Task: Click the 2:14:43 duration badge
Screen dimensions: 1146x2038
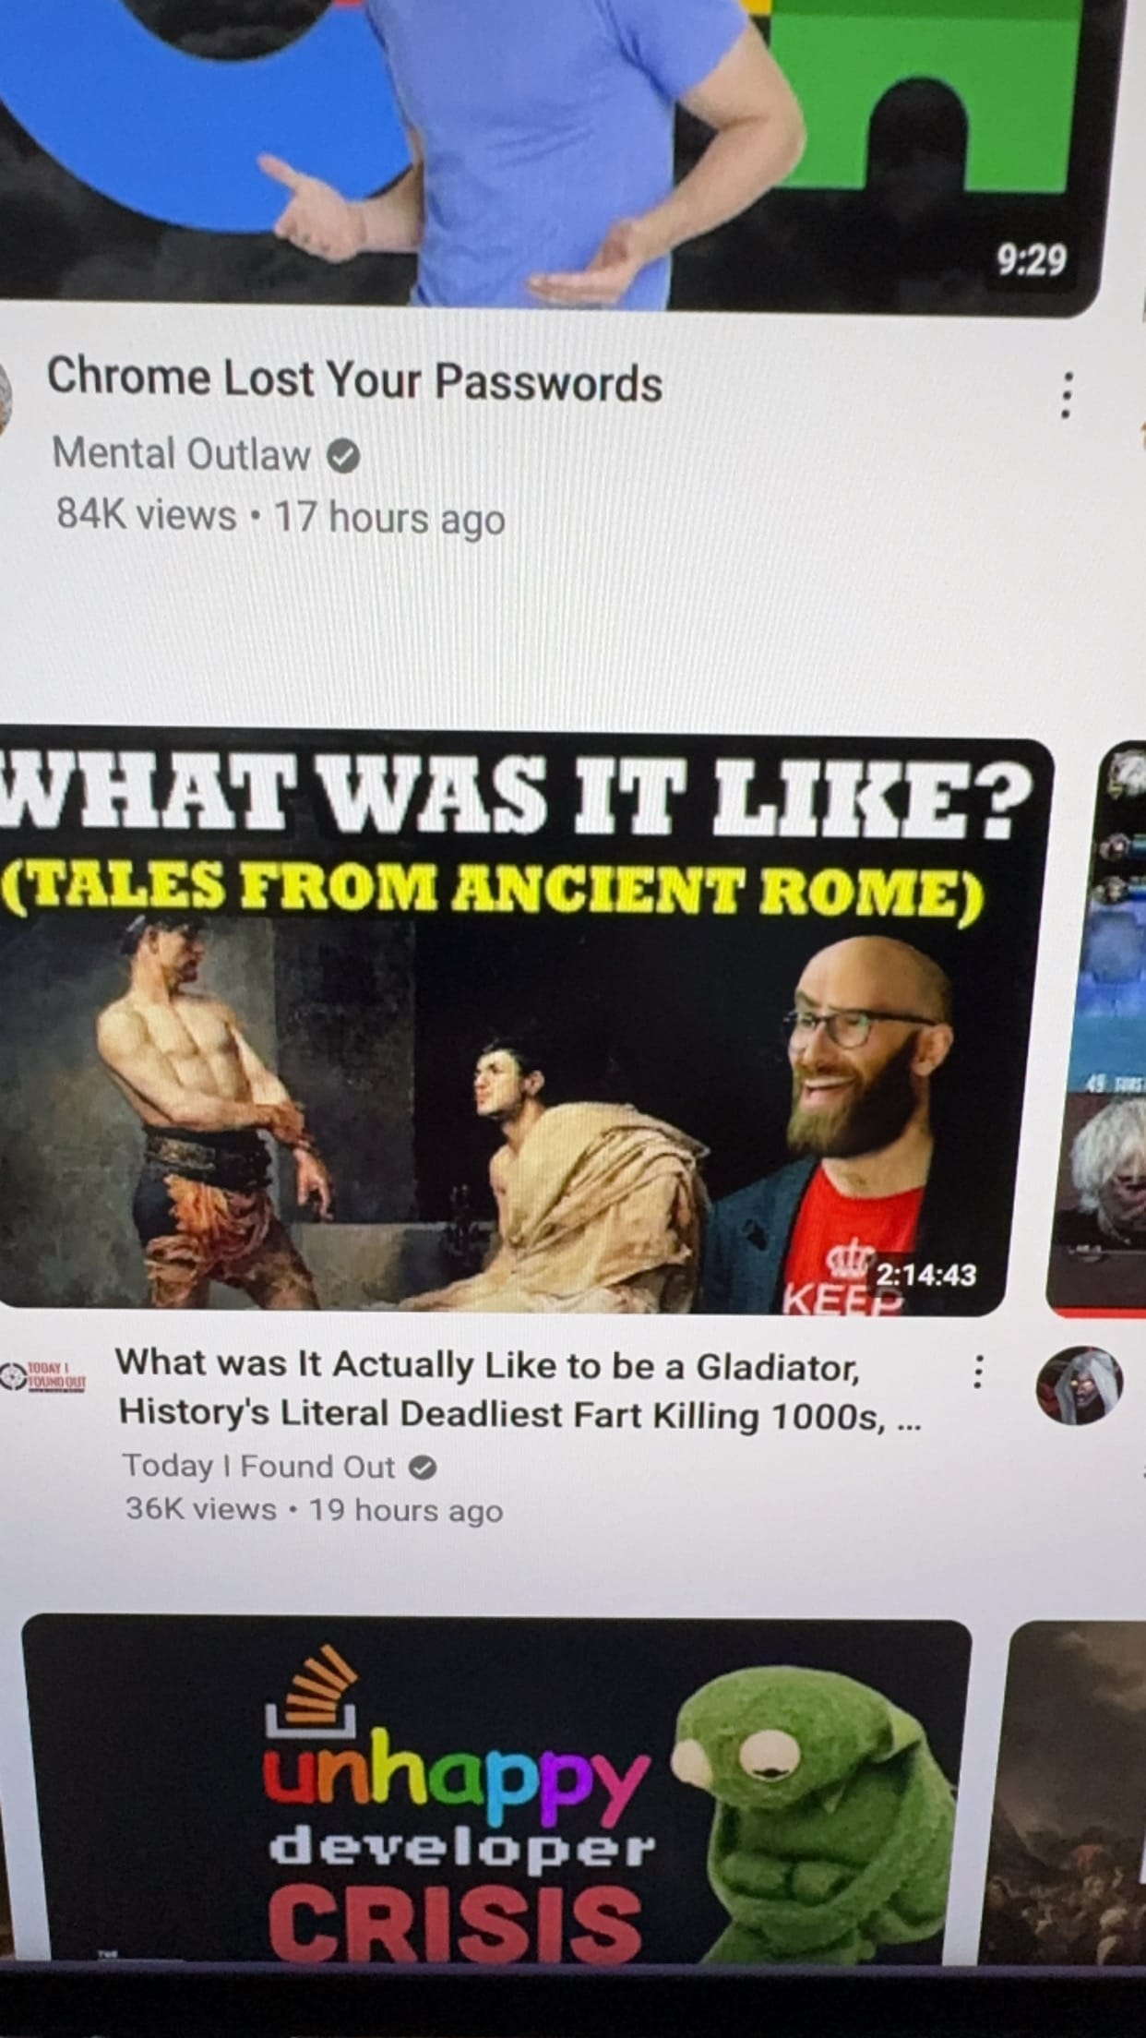Action: [925, 1275]
